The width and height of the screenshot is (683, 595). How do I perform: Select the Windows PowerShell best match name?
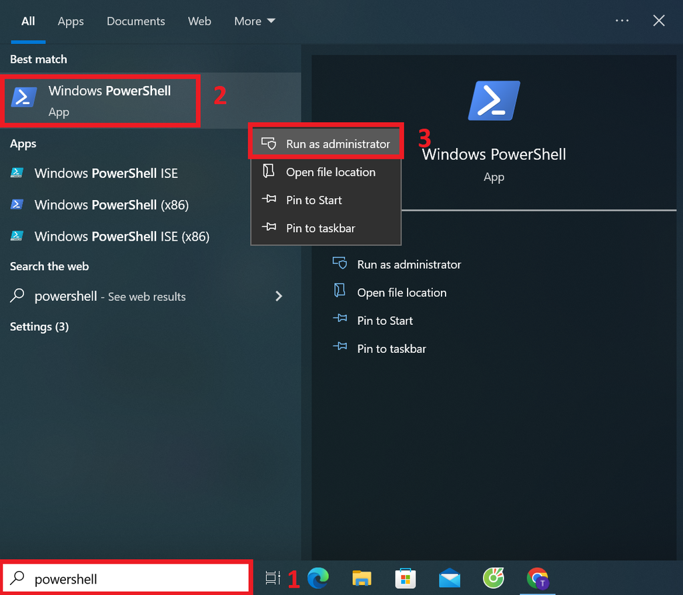coord(109,91)
